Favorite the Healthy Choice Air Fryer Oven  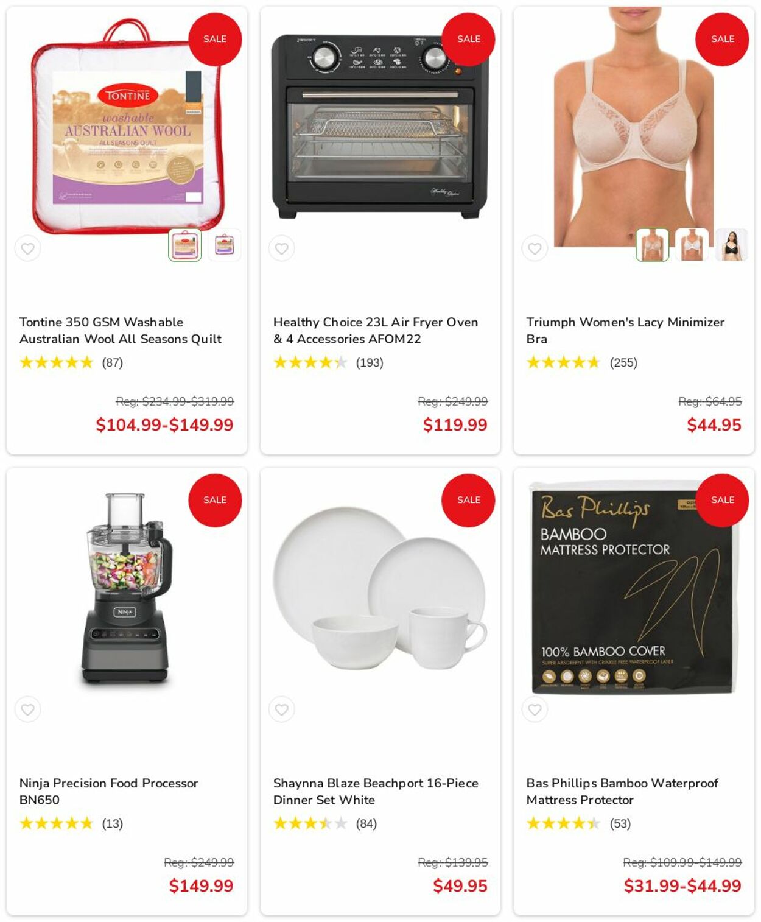click(x=281, y=248)
